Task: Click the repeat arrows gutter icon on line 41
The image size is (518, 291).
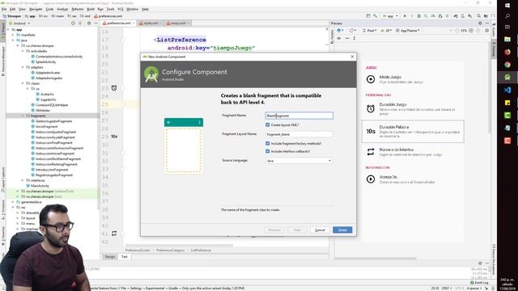Action: [x=114, y=234]
